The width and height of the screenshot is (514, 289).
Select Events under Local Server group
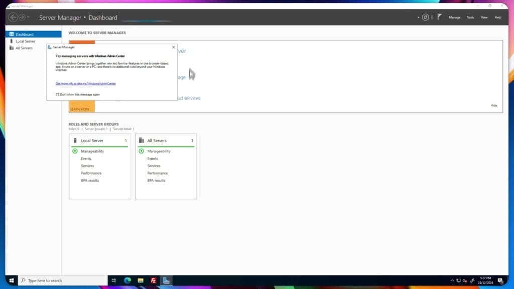tap(86, 158)
